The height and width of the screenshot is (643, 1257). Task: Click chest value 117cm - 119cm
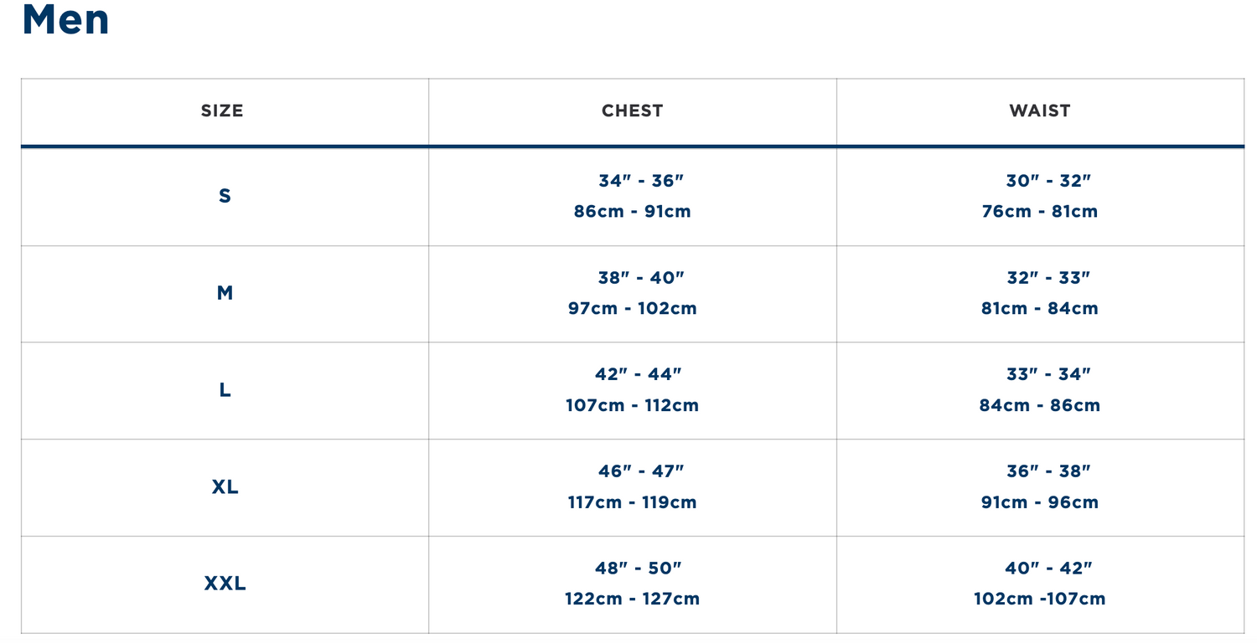coord(633,502)
